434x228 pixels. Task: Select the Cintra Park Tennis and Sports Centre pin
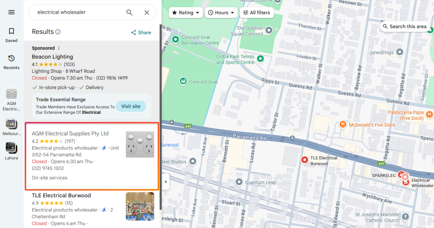click(260, 59)
